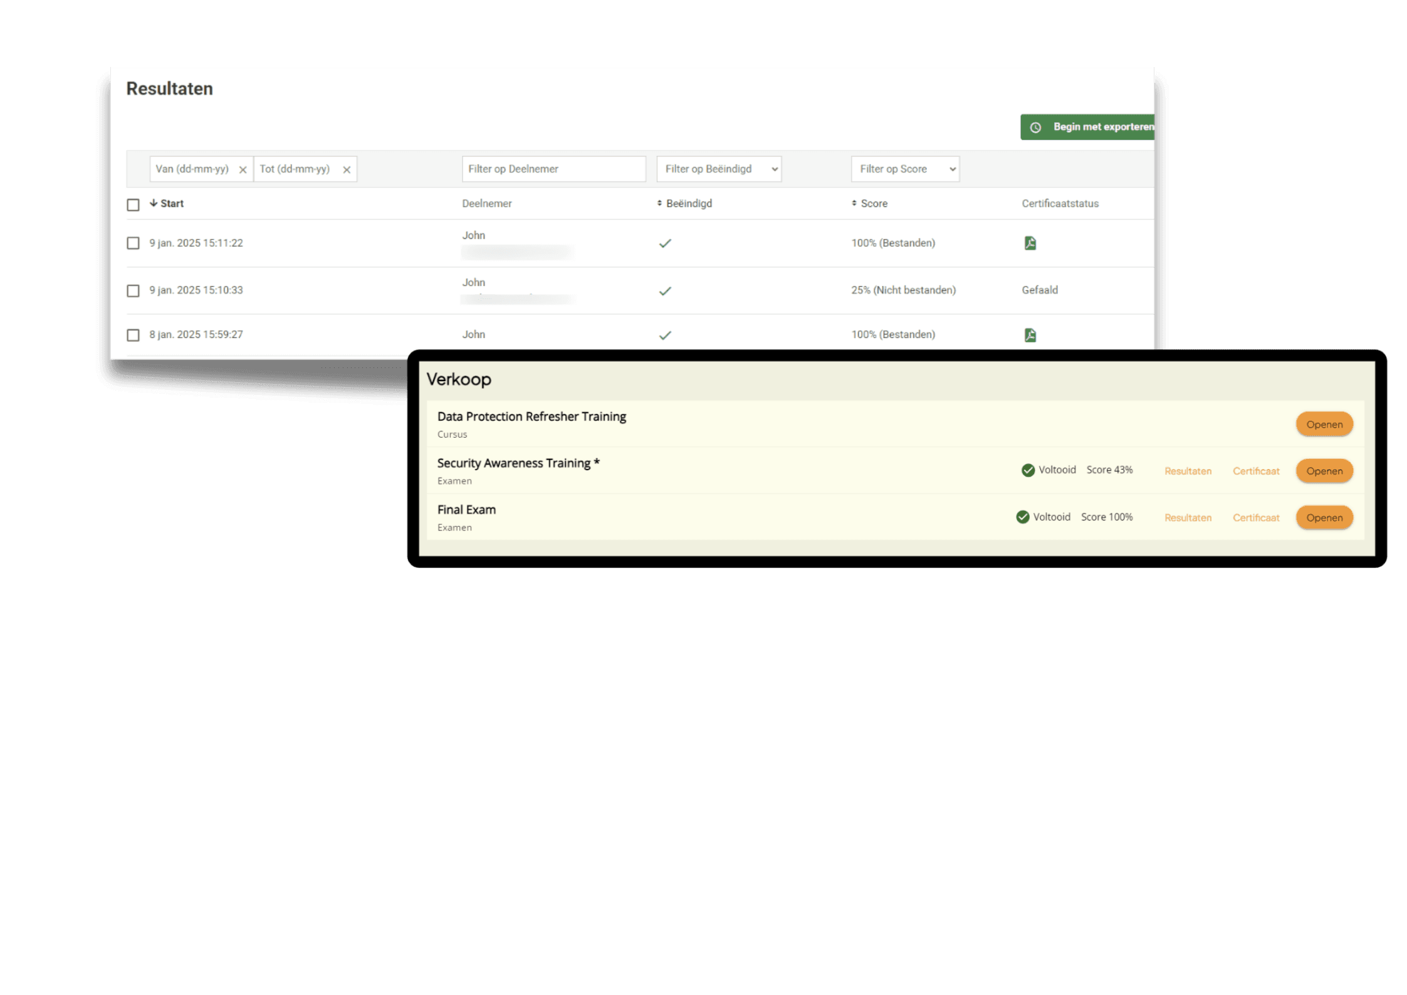Select row 9 jan. 2025 15:10:33
Image resolution: width=1407 pixels, height=995 pixels.
pyautogui.click(x=133, y=291)
